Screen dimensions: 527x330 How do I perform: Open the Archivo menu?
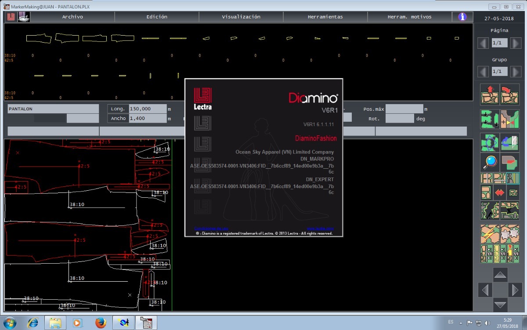pos(72,17)
